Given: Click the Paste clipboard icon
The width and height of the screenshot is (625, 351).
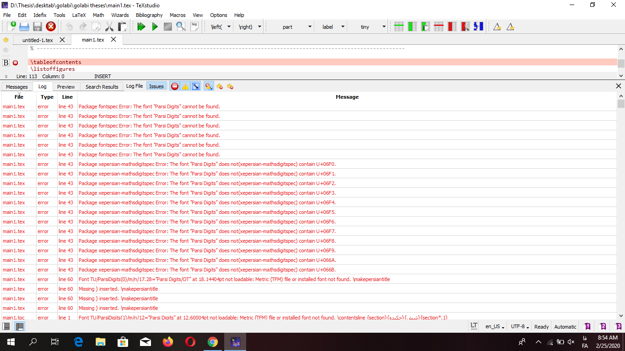Looking at the screenshot, I should point(122,27).
